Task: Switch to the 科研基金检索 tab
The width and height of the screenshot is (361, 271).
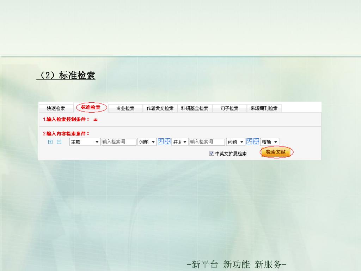Action: (x=195, y=108)
